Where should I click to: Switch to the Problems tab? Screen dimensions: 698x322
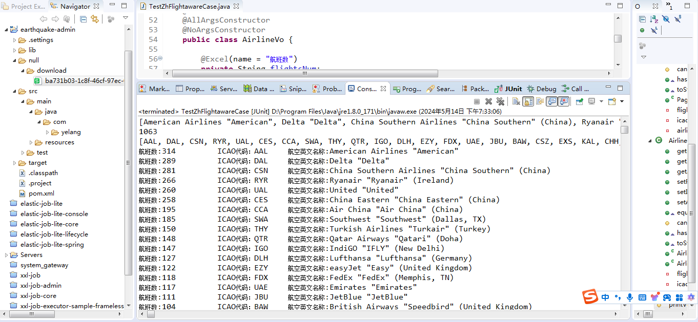pyautogui.click(x=327, y=89)
